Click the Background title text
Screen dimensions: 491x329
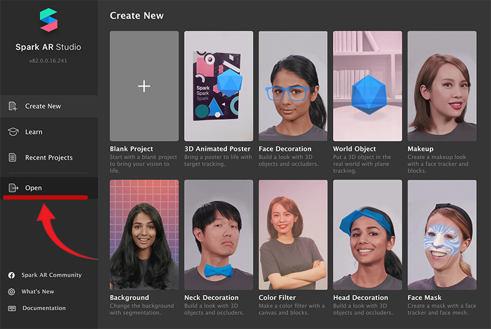coord(129,298)
